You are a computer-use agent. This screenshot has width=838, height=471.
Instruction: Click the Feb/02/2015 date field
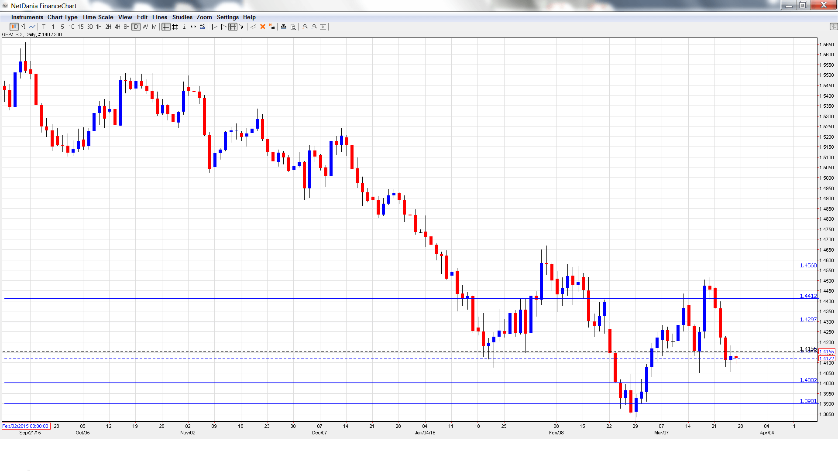26,426
